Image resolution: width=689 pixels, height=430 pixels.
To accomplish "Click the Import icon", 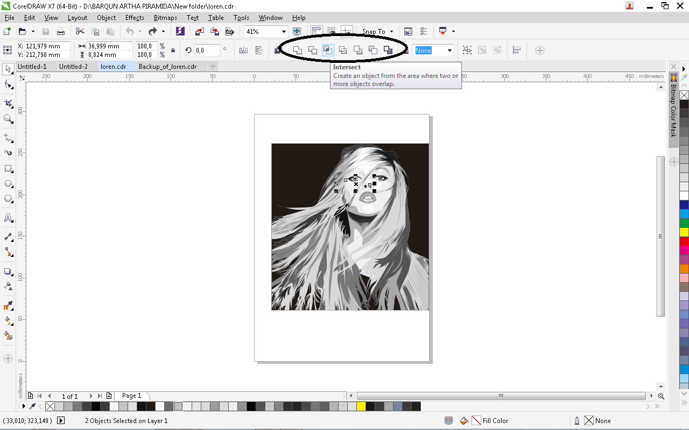I will point(200,31).
